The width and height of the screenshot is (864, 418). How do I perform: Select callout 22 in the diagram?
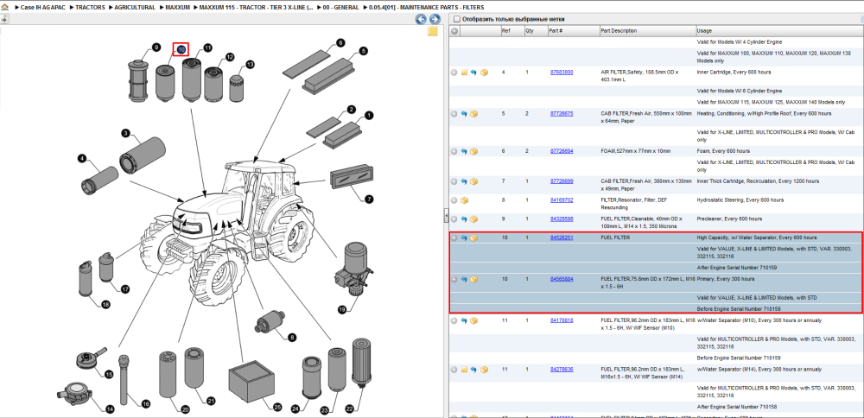point(349,408)
